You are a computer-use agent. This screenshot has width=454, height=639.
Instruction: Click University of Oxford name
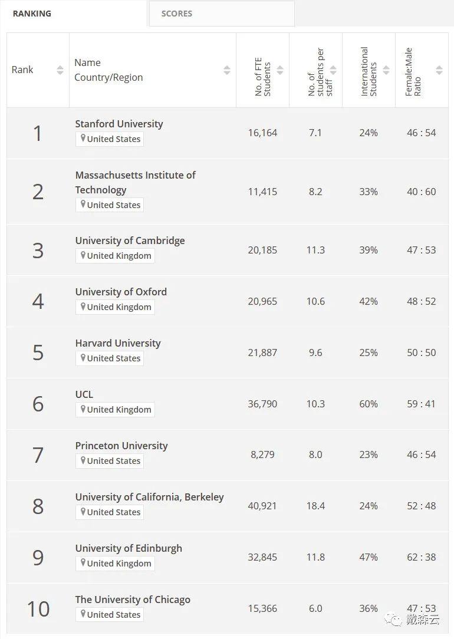[121, 292]
